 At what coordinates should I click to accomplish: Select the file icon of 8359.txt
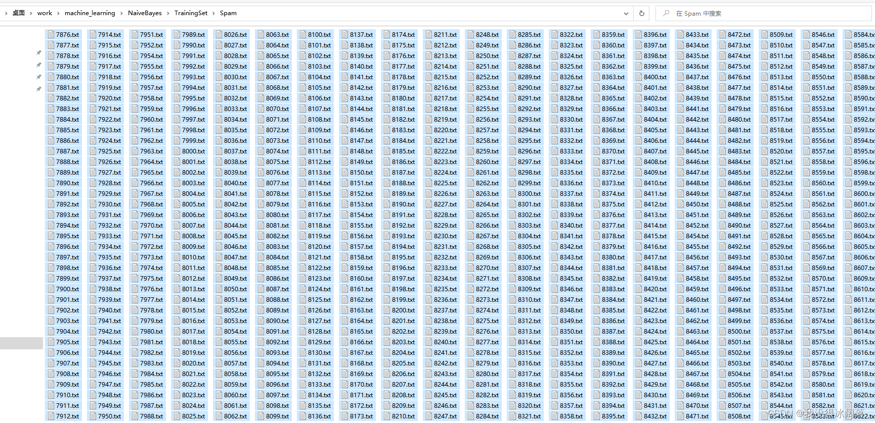tap(597, 35)
